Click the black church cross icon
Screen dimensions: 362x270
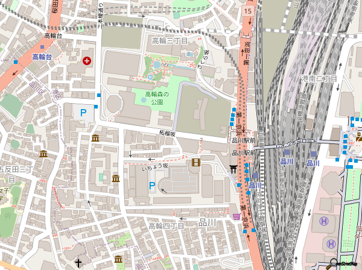coord(78,263)
